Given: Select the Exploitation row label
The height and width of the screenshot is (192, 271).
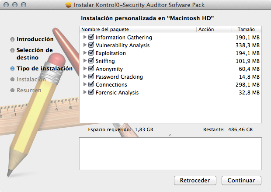Looking at the screenshot, I should coord(111,53).
